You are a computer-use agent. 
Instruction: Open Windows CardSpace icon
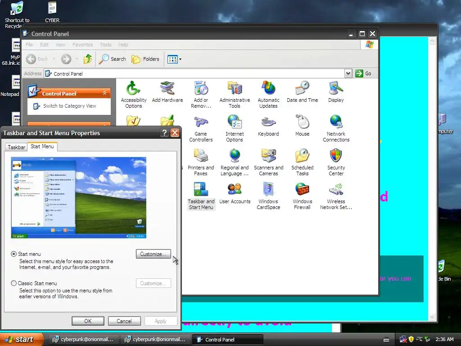point(268,196)
